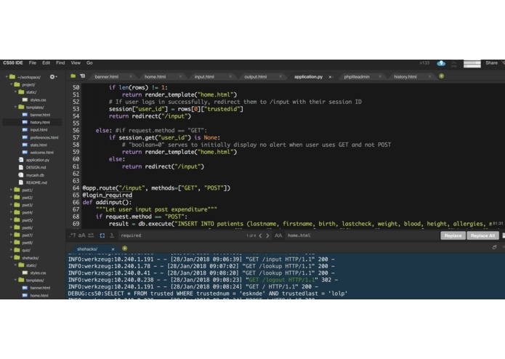Open DESIGN.md in the file tree
The image size is (505, 359).
point(36,167)
